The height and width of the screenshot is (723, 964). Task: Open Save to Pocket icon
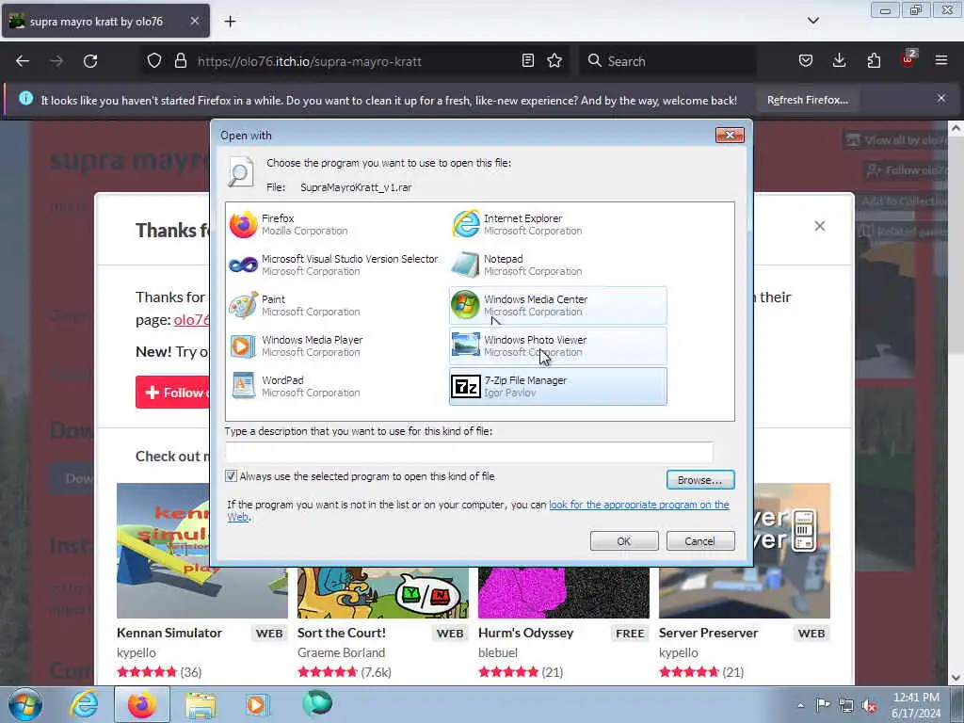pyautogui.click(x=806, y=61)
